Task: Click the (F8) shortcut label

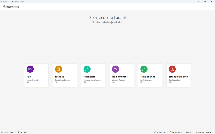Action: point(170,83)
